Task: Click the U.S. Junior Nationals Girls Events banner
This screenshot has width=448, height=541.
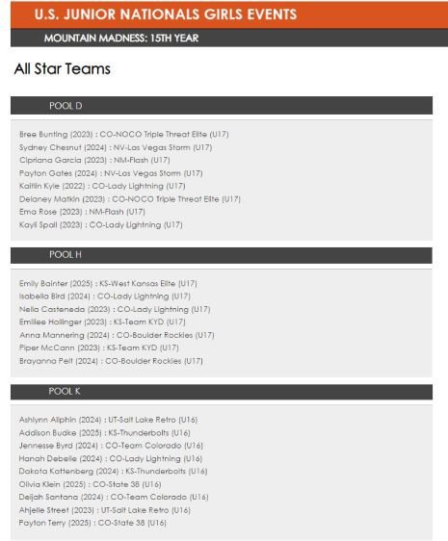Action: [229, 14]
